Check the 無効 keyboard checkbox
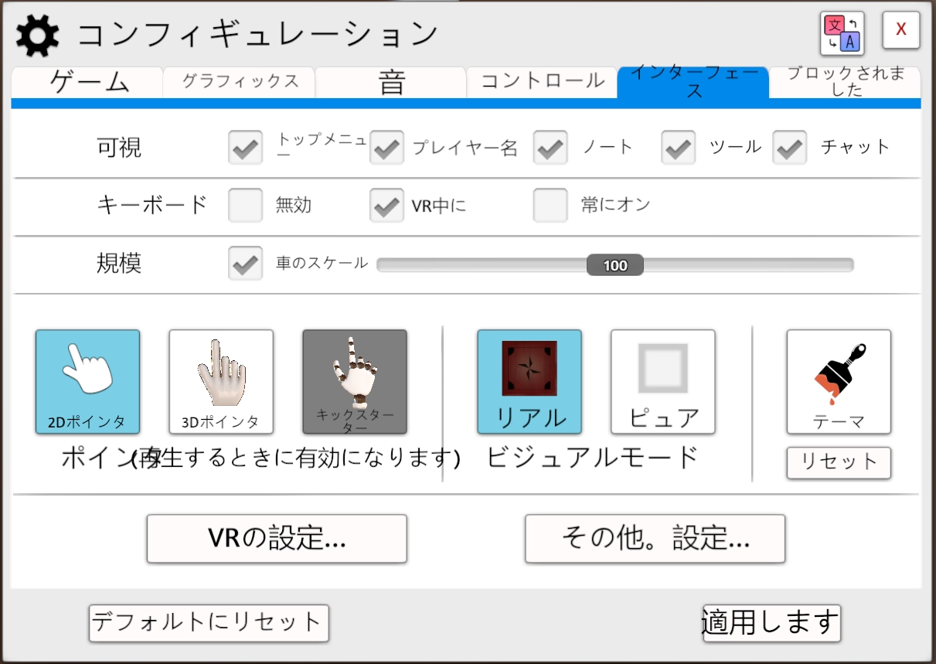Screen dimensions: 936x664 246,206
